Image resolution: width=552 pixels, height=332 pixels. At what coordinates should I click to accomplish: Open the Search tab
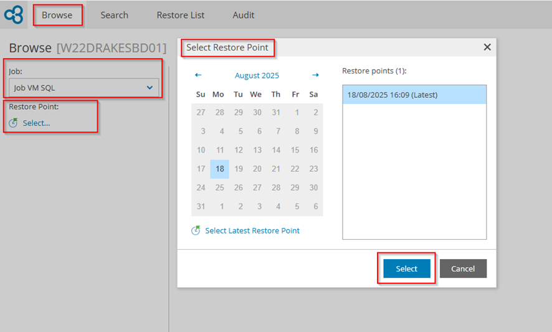coord(114,15)
